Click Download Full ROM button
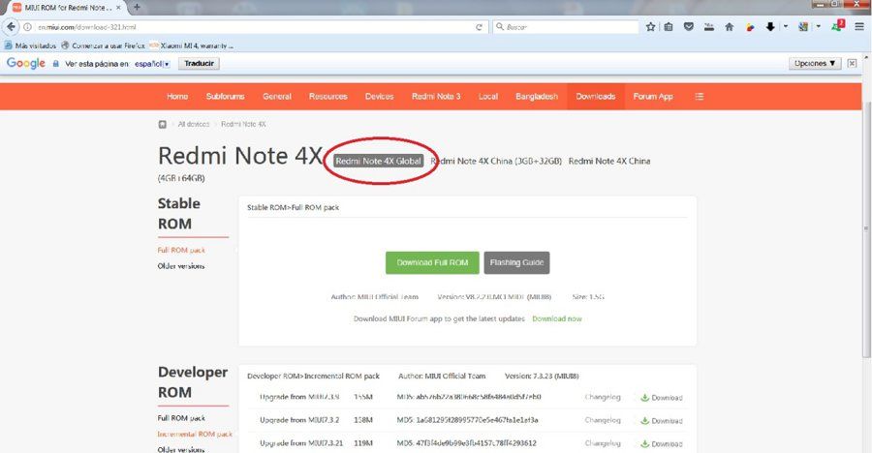 (432, 262)
